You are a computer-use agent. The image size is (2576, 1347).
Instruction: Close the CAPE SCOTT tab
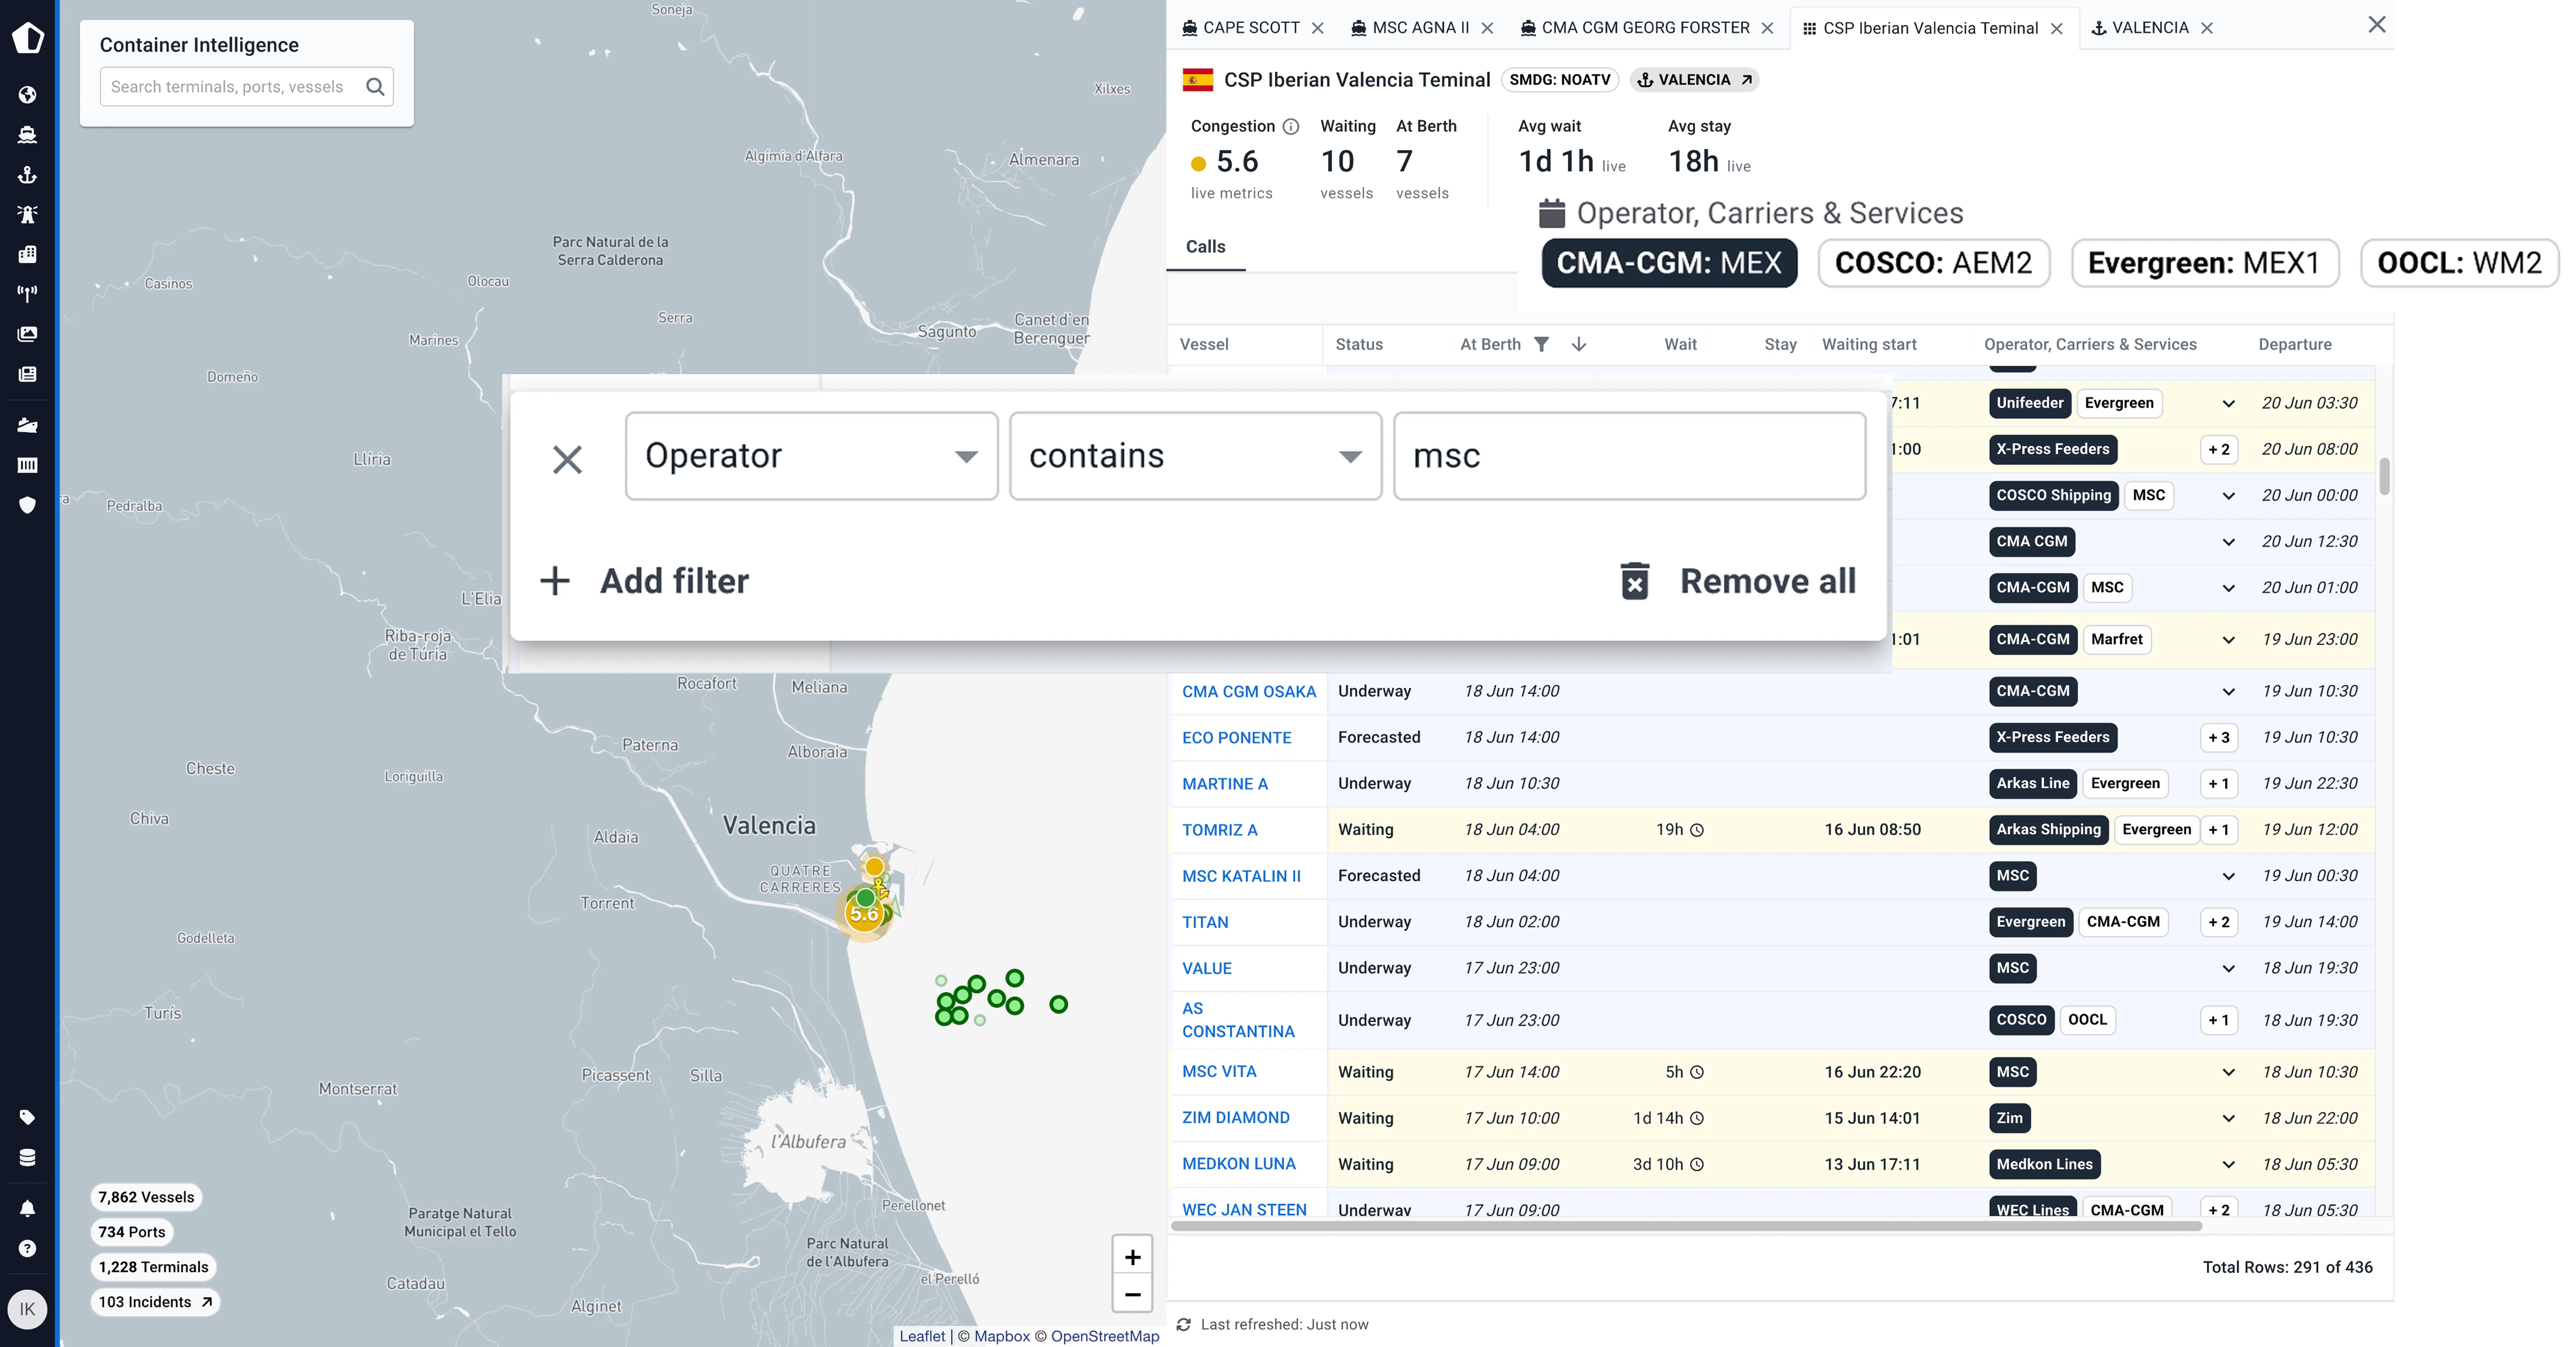[1318, 28]
